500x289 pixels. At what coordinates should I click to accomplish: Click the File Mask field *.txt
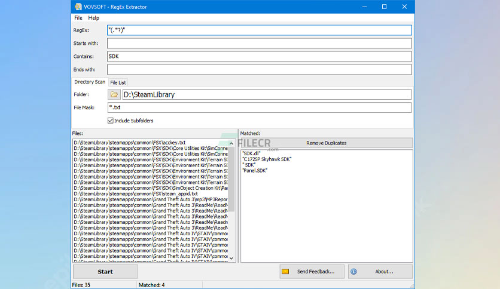pyautogui.click(x=259, y=107)
